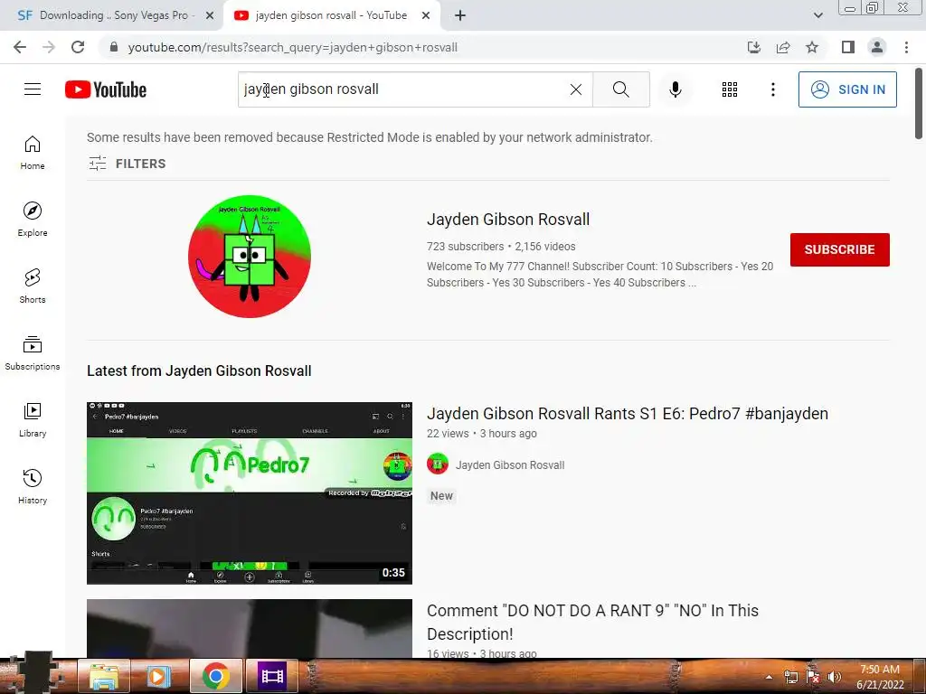
Task: Open the media player taskbar icon
Action: (157, 676)
